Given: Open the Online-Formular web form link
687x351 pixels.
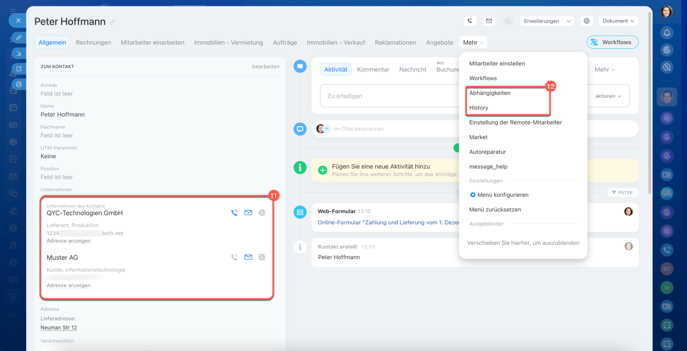Looking at the screenshot, I should 386,222.
